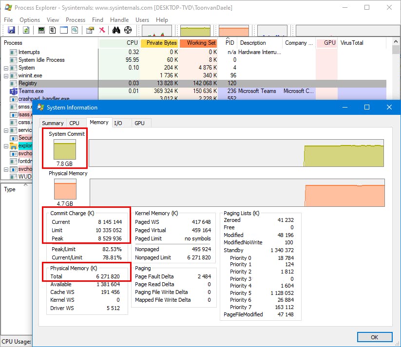Viewport: 401px width, 347px height.
Task: Collapse the System process tree node
Action: coord(6,68)
